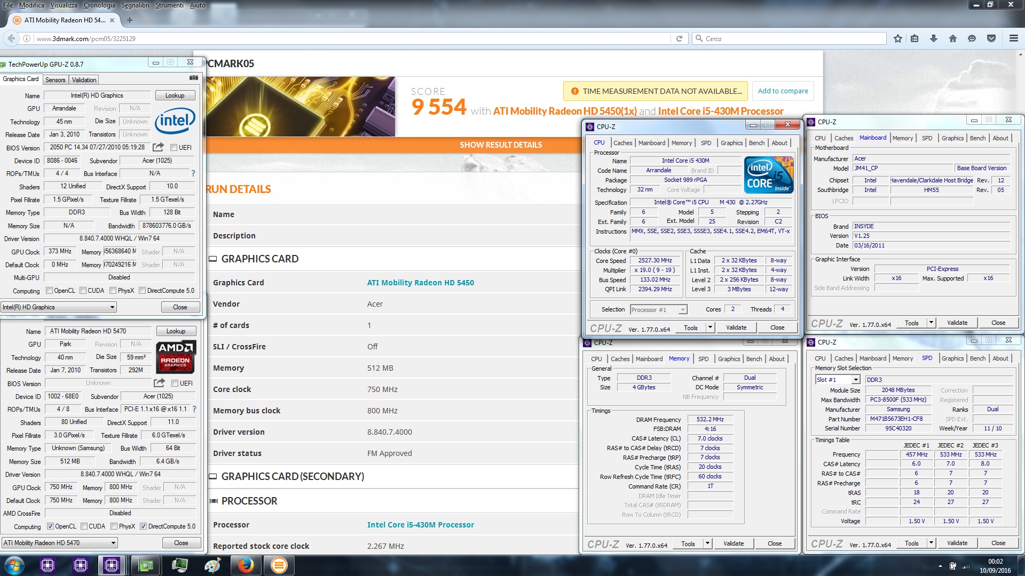Show site information icon in the address bar
The width and height of the screenshot is (1025, 576).
click(27, 38)
